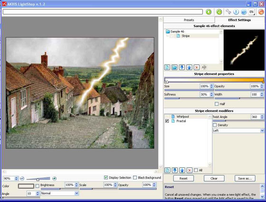Click the blue info icon

tap(236, 12)
